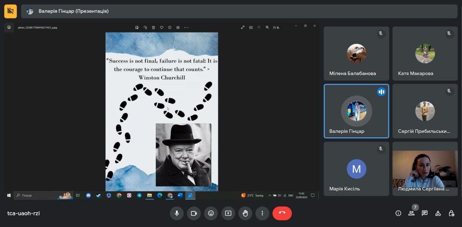Click the present screen button

tap(228, 213)
